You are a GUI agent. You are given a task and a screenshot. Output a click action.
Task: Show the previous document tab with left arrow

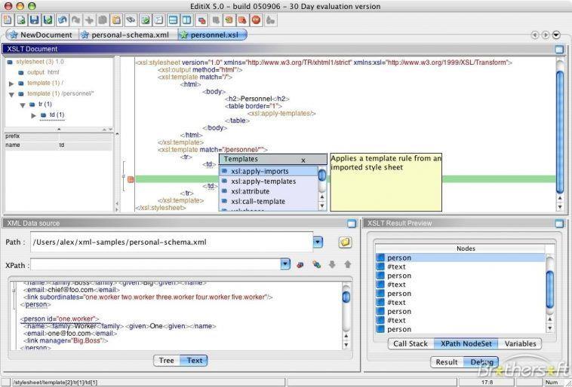[x=535, y=35]
